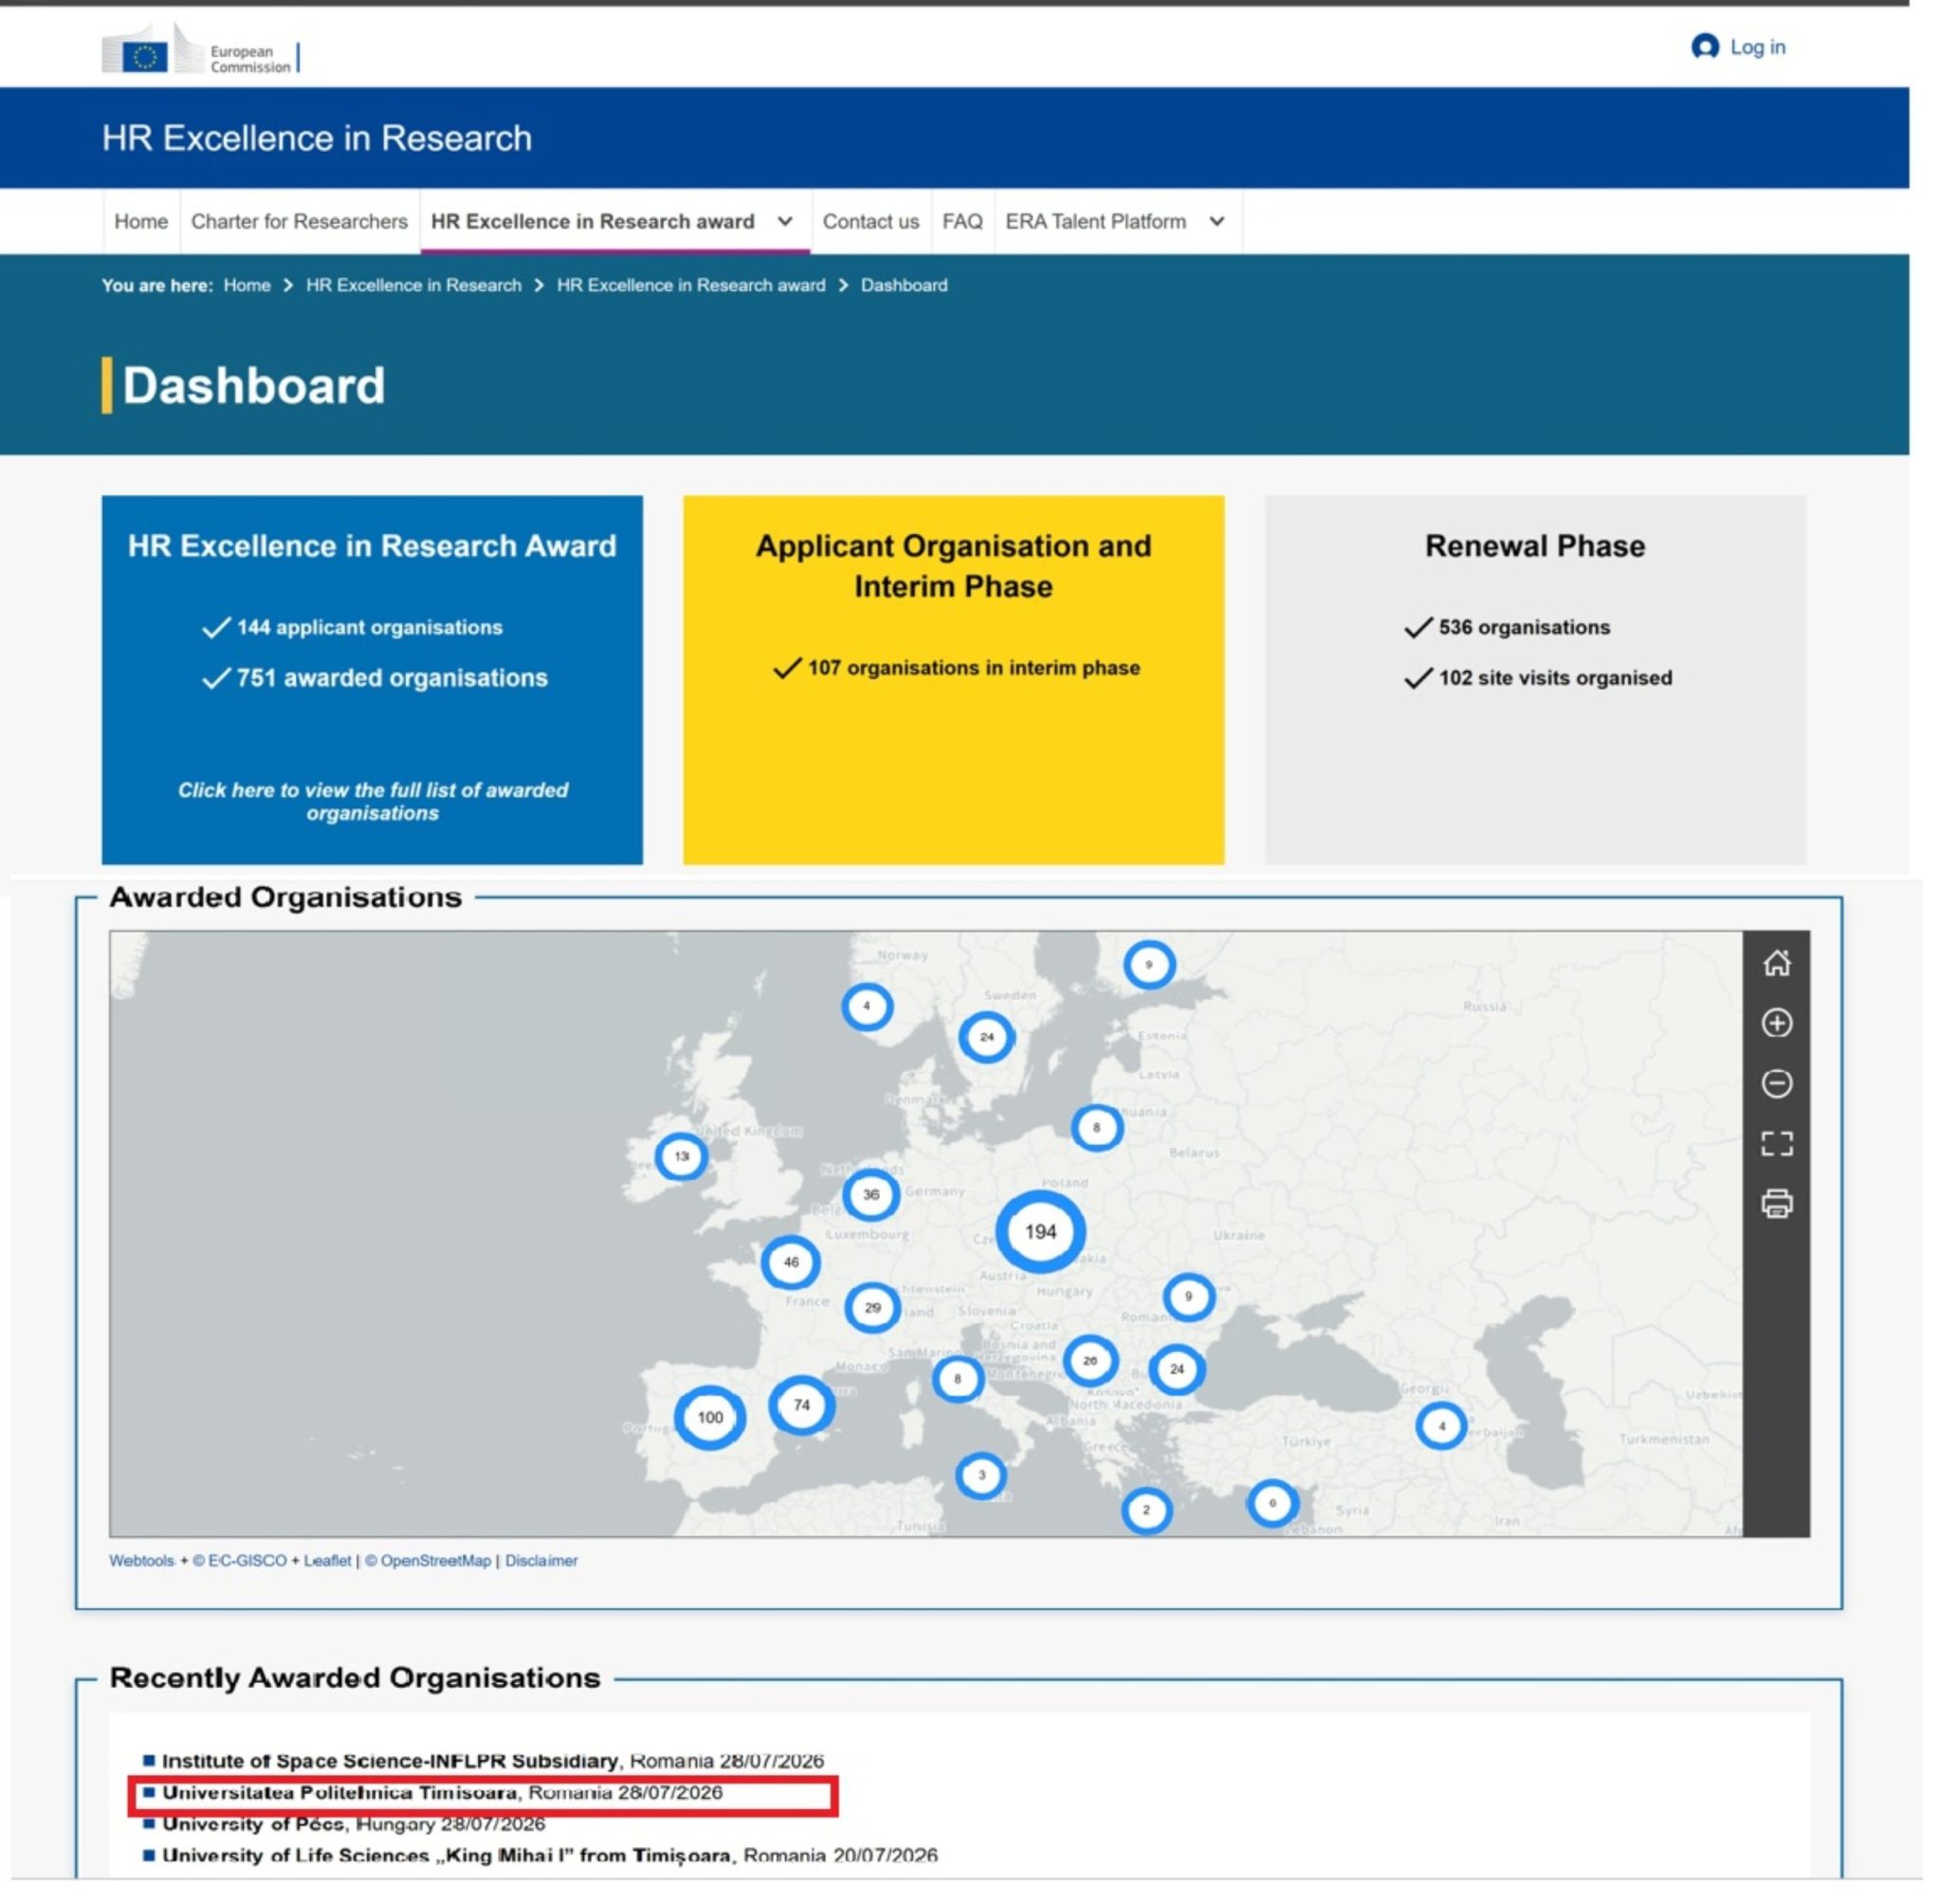Expand the ERA Talent Platform menu chevron
Image resolution: width=1942 pixels, height=1904 pixels.
1217,221
